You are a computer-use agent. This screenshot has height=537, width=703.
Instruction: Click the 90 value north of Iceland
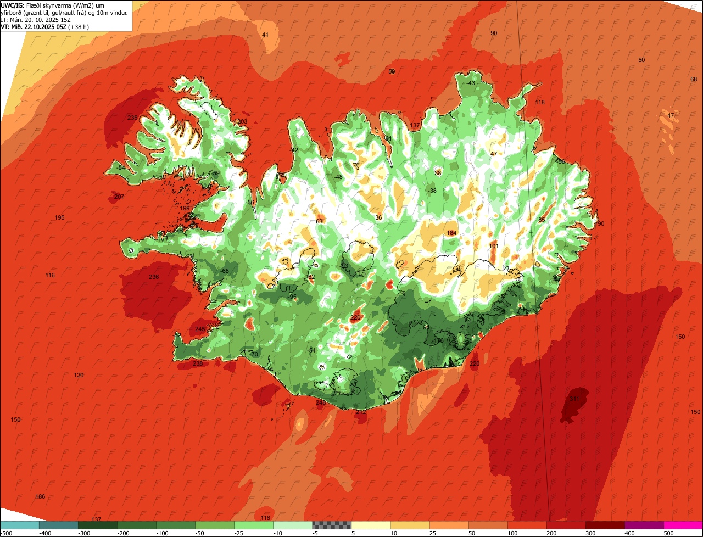[494, 33]
